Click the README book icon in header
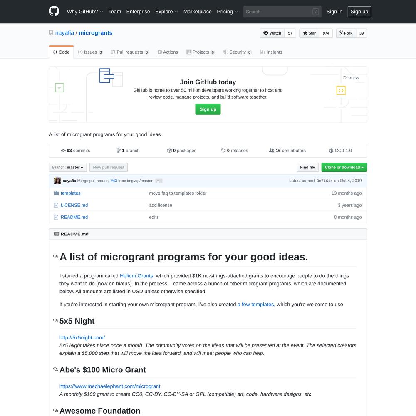Screen dimensions: 416x416 [57, 234]
